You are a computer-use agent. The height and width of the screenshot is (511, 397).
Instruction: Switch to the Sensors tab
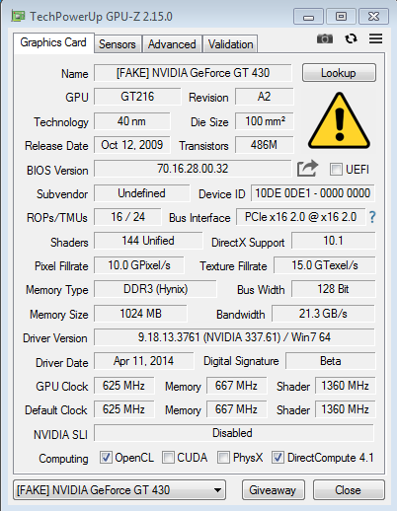pos(118,44)
